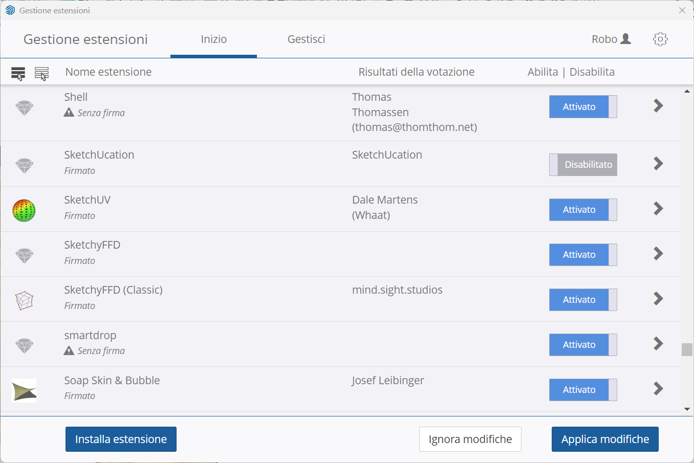Enable the SketchUcation extension toggle
This screenshot has height=463, width=694.
[x=583, y=165]
